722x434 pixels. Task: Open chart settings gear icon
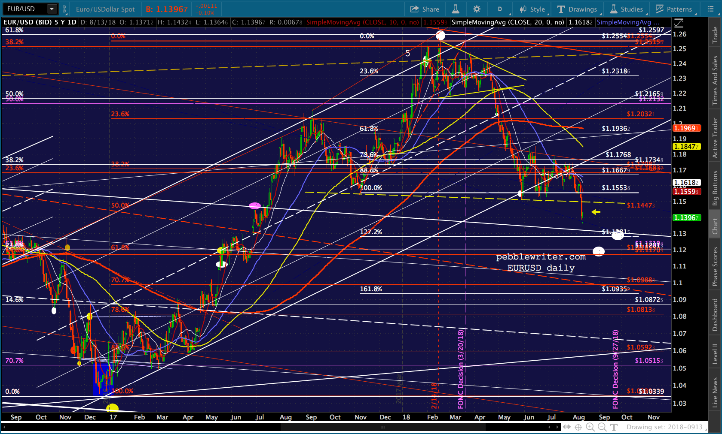(477, 9)
